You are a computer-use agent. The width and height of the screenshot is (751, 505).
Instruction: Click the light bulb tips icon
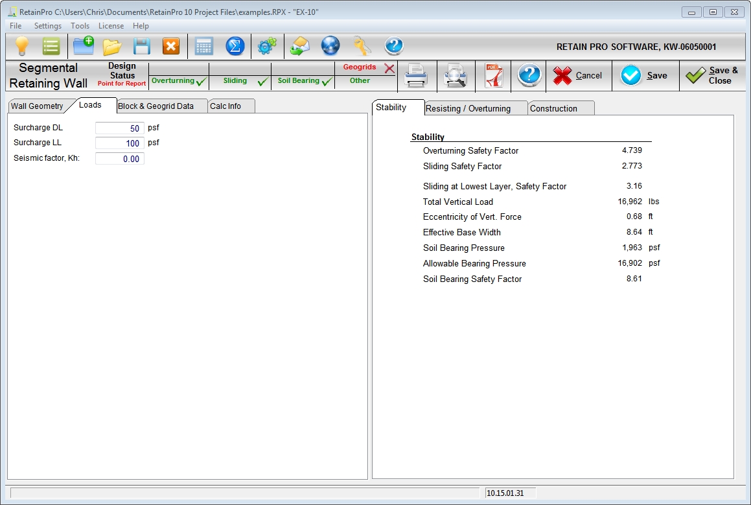(22, 47)
